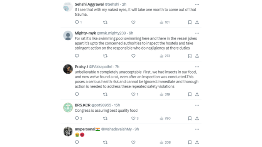Image resolution: width=262 pixels, height=147 pixels.
Task: Like the mypersonal emoji tweet
Action: click(x=133, y=142)
